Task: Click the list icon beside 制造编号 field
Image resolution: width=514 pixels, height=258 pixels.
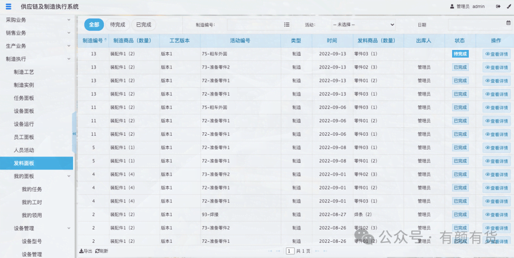Action: (x=287, y=25)
